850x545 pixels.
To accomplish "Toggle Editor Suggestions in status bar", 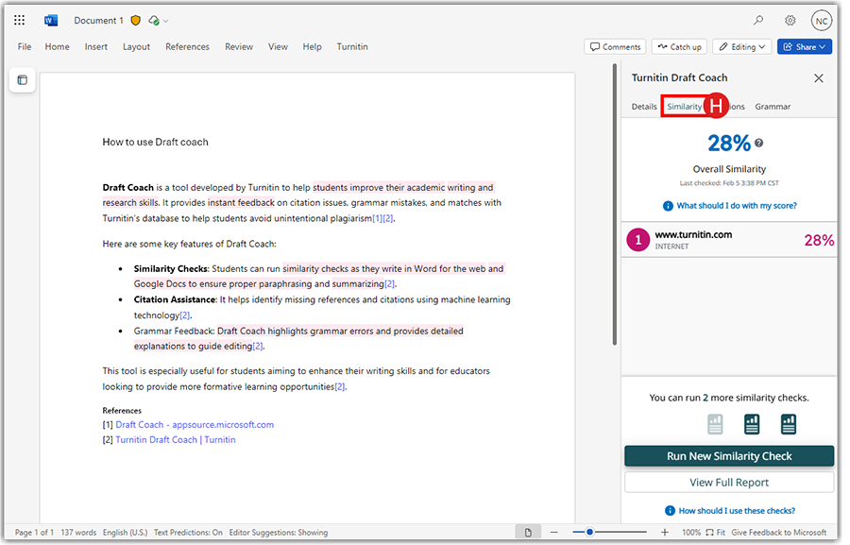I will [x=278, y=533].
